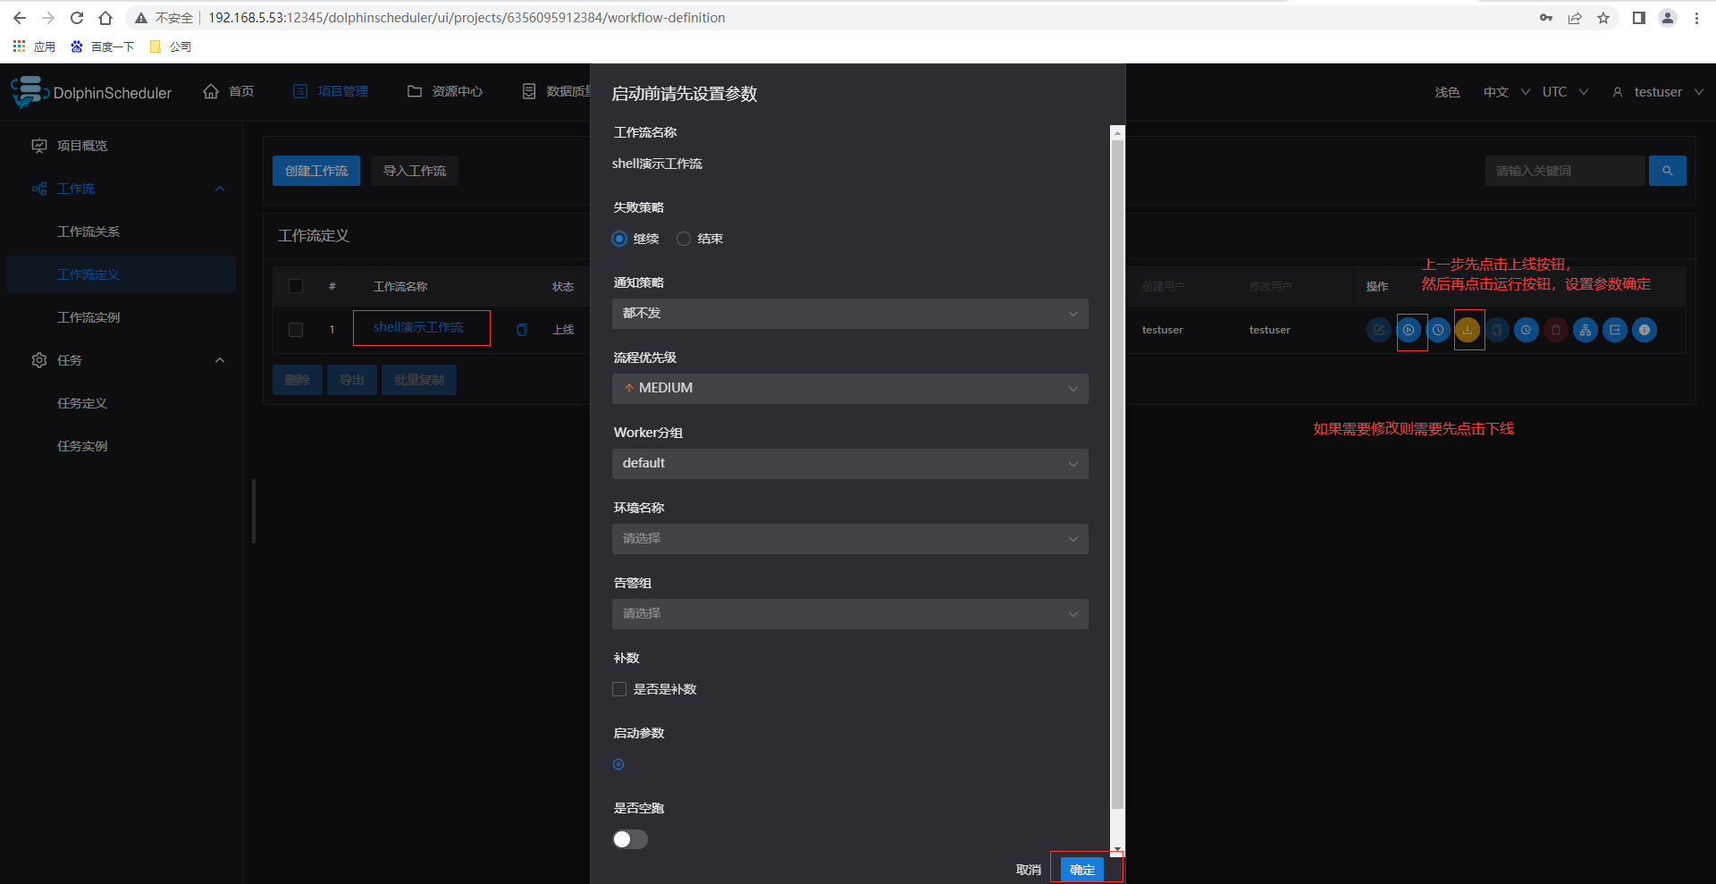Open 资源中心 in top navigation
1716x884 pixels.
pos(445,91)
